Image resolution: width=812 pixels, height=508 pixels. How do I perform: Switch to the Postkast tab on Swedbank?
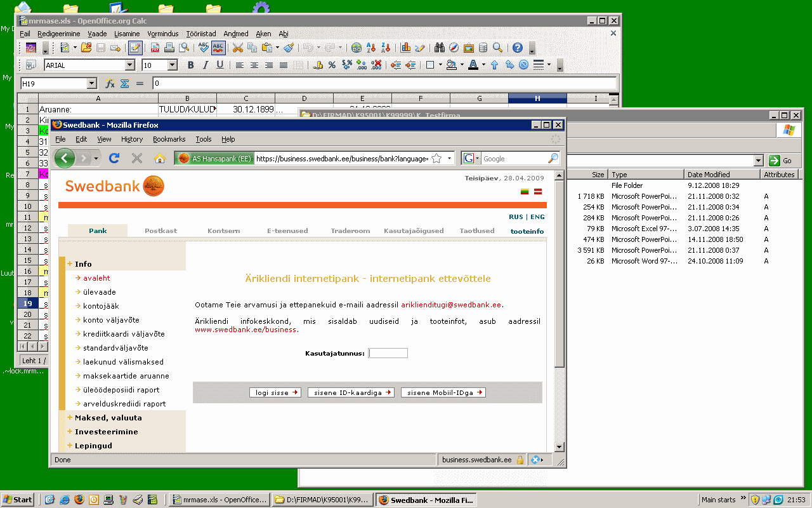tap(160, 231)
